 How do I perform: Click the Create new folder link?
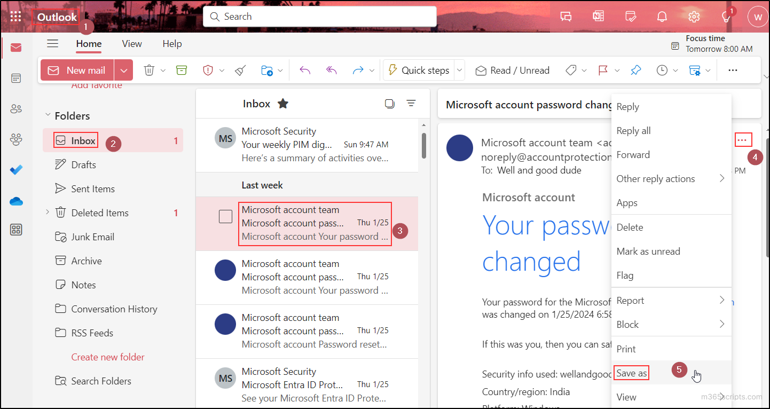click(107, 357)
